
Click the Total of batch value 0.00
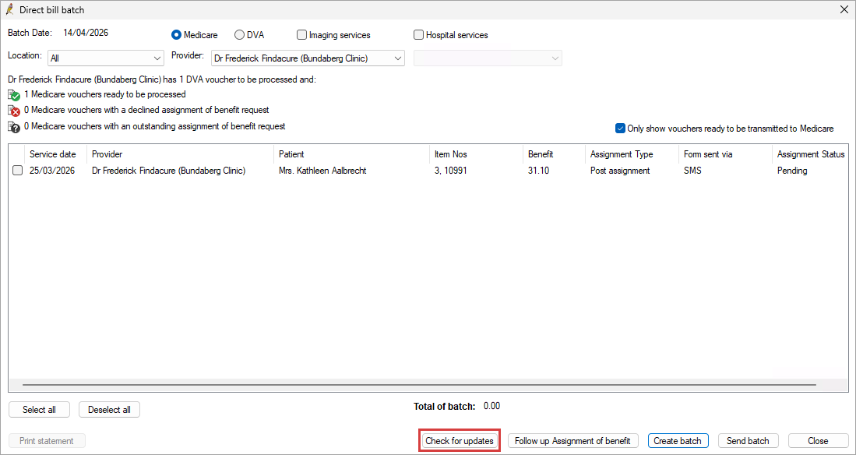pos(492,406)
